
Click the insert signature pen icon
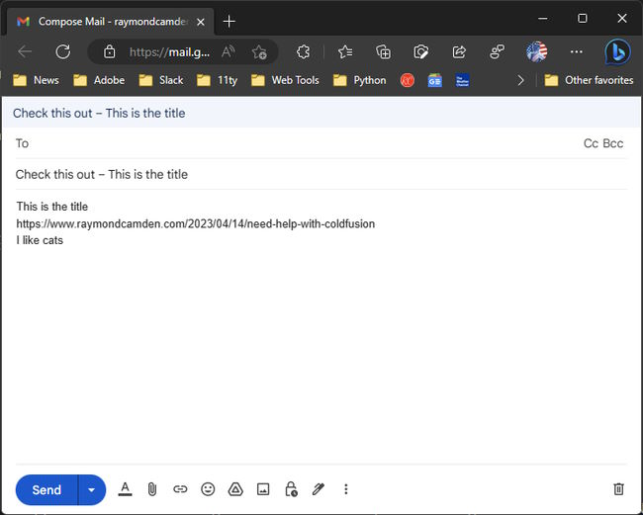[x=319, y=488]
